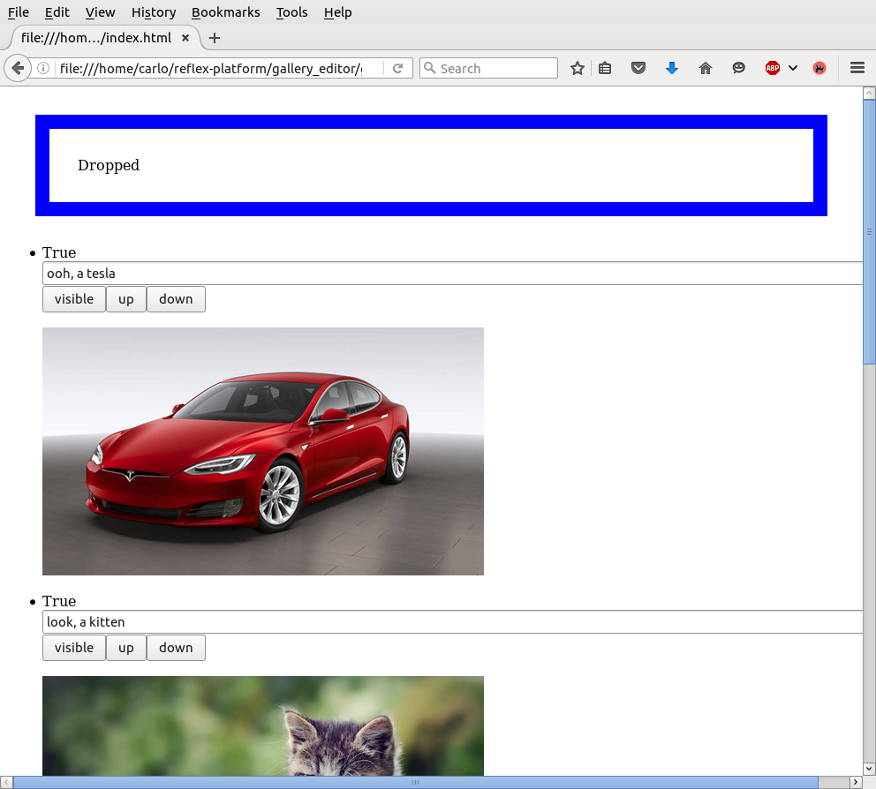The height and width of the screenshot is (789, 876).
Task: Click the vertical scrollbar up arrow
Action: (869, 94)
